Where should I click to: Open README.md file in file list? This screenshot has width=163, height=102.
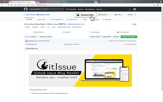pyautogui.click(x=32, y=44)
